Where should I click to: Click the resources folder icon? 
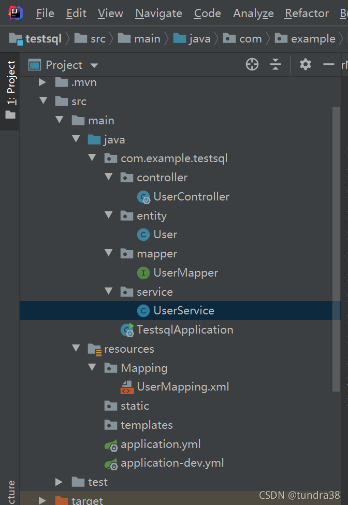coord(95,350)
